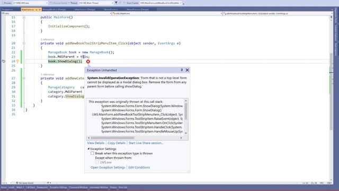Click 'System.Windows.Forms.ToolStripItem.HandleClick' stack entry

point(141,127)
